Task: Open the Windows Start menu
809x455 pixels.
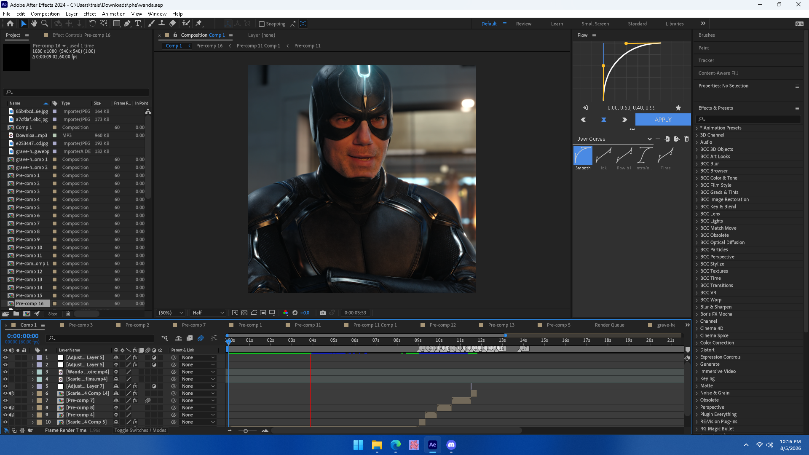Action: pyautogui.click(x=358, y=445)
